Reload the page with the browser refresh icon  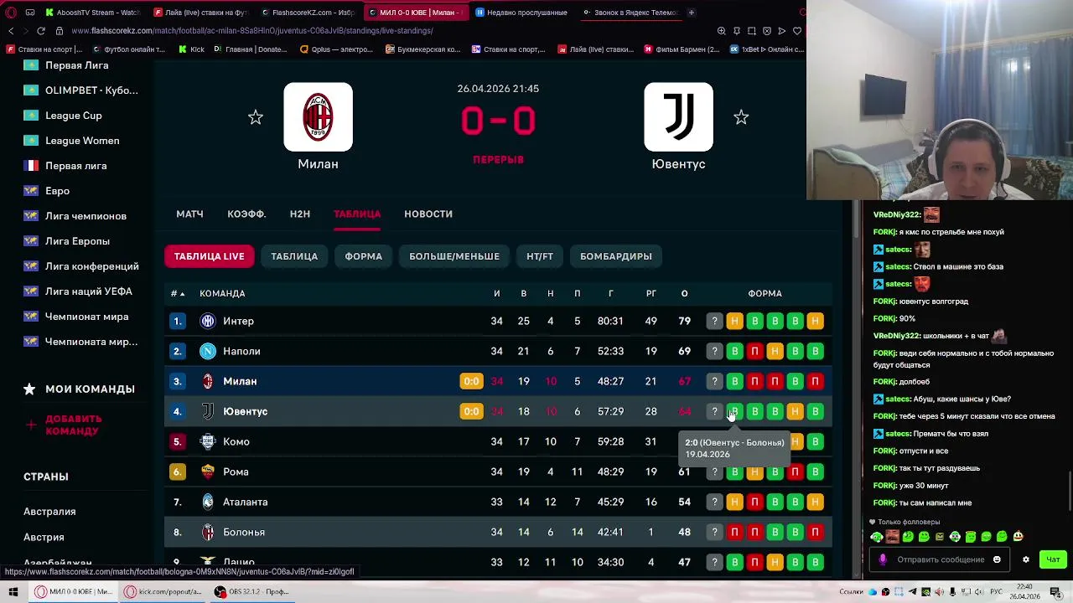[x=40, y=31]
